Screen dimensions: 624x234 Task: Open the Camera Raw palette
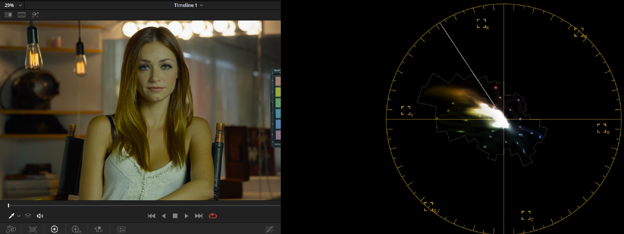[11, 229]
